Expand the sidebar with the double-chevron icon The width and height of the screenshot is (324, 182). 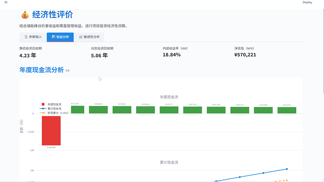6,2
